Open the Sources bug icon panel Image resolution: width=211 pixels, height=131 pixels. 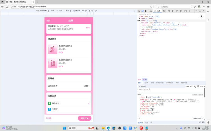point(169,11)
